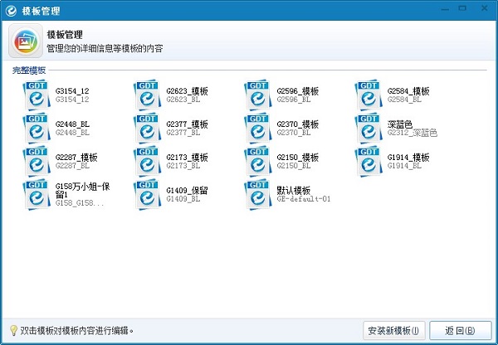Viewport: 498px width, 345px height.
Task: Select the G2377_模板 template icon
Action: point(147,129)
